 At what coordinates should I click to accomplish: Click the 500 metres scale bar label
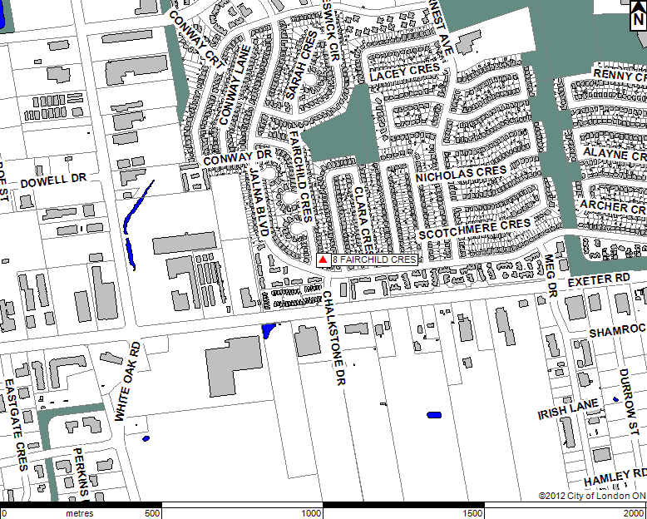tap(152, 513)
